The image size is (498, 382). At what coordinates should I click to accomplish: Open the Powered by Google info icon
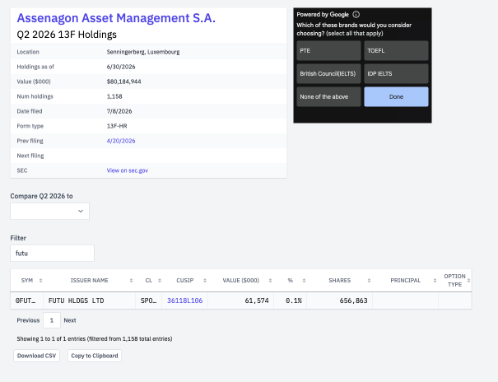(356, 14)
